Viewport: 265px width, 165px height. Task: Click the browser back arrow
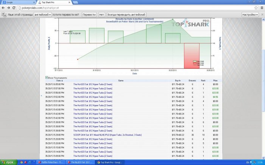click(x=3, y=8)
